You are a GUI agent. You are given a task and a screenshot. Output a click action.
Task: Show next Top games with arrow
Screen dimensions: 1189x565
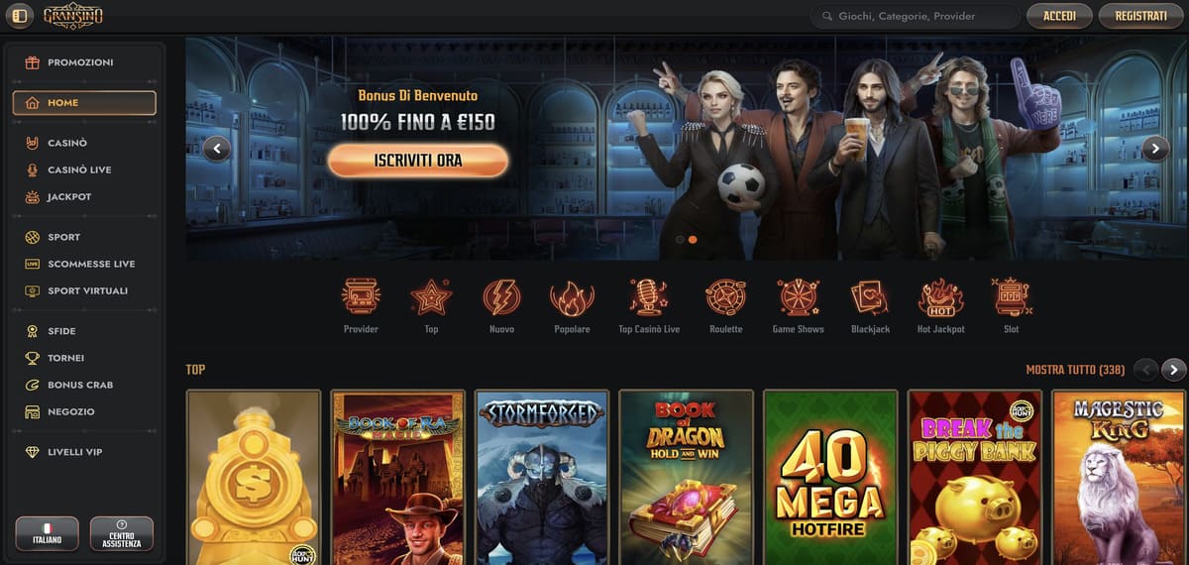(x=1173, y=370)
